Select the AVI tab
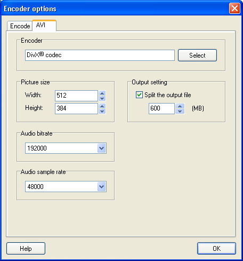Screen dimensions: 243x261 point(44,25)
